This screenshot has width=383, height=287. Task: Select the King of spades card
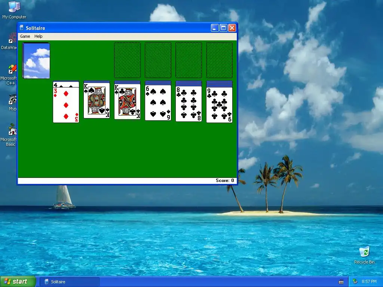pos(97,101)
